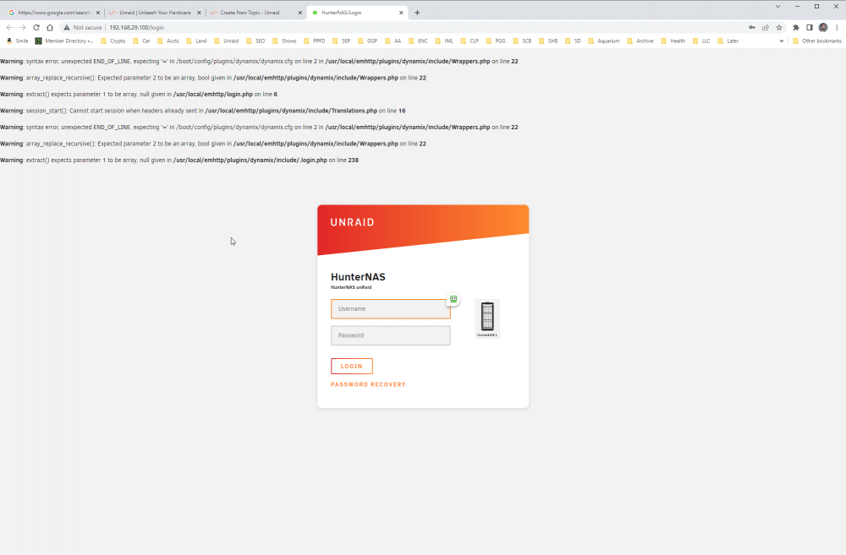Image resolution: width=846 pixels, height=555 pixels.
Task: Open the LLC bookmarks folder
Action: (x=701, y=41)
